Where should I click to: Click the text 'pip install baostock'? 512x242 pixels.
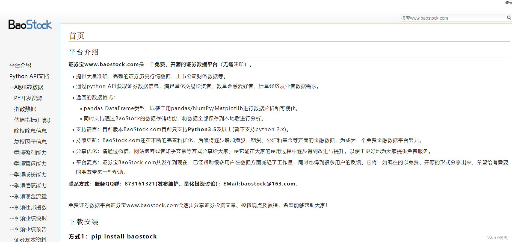pyautogui.click(x=124, y=236)
